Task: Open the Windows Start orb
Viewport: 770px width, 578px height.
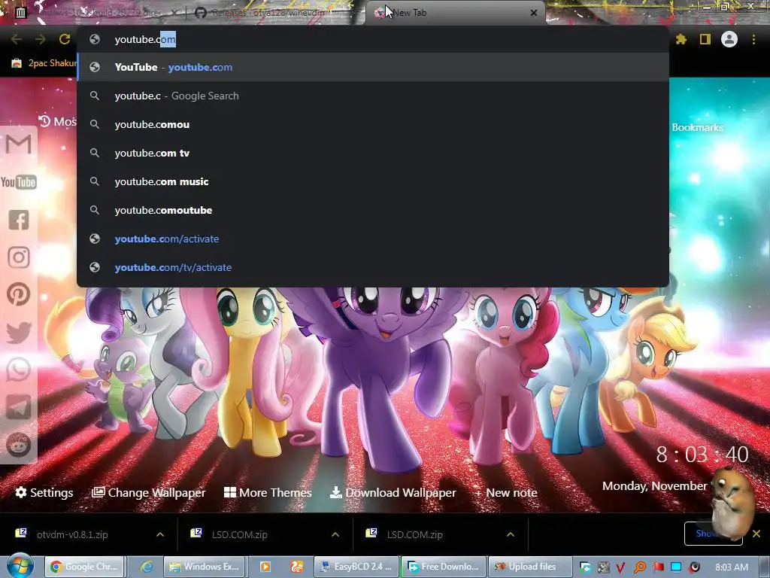Action: pyautogui.click(x=20, y=566)
